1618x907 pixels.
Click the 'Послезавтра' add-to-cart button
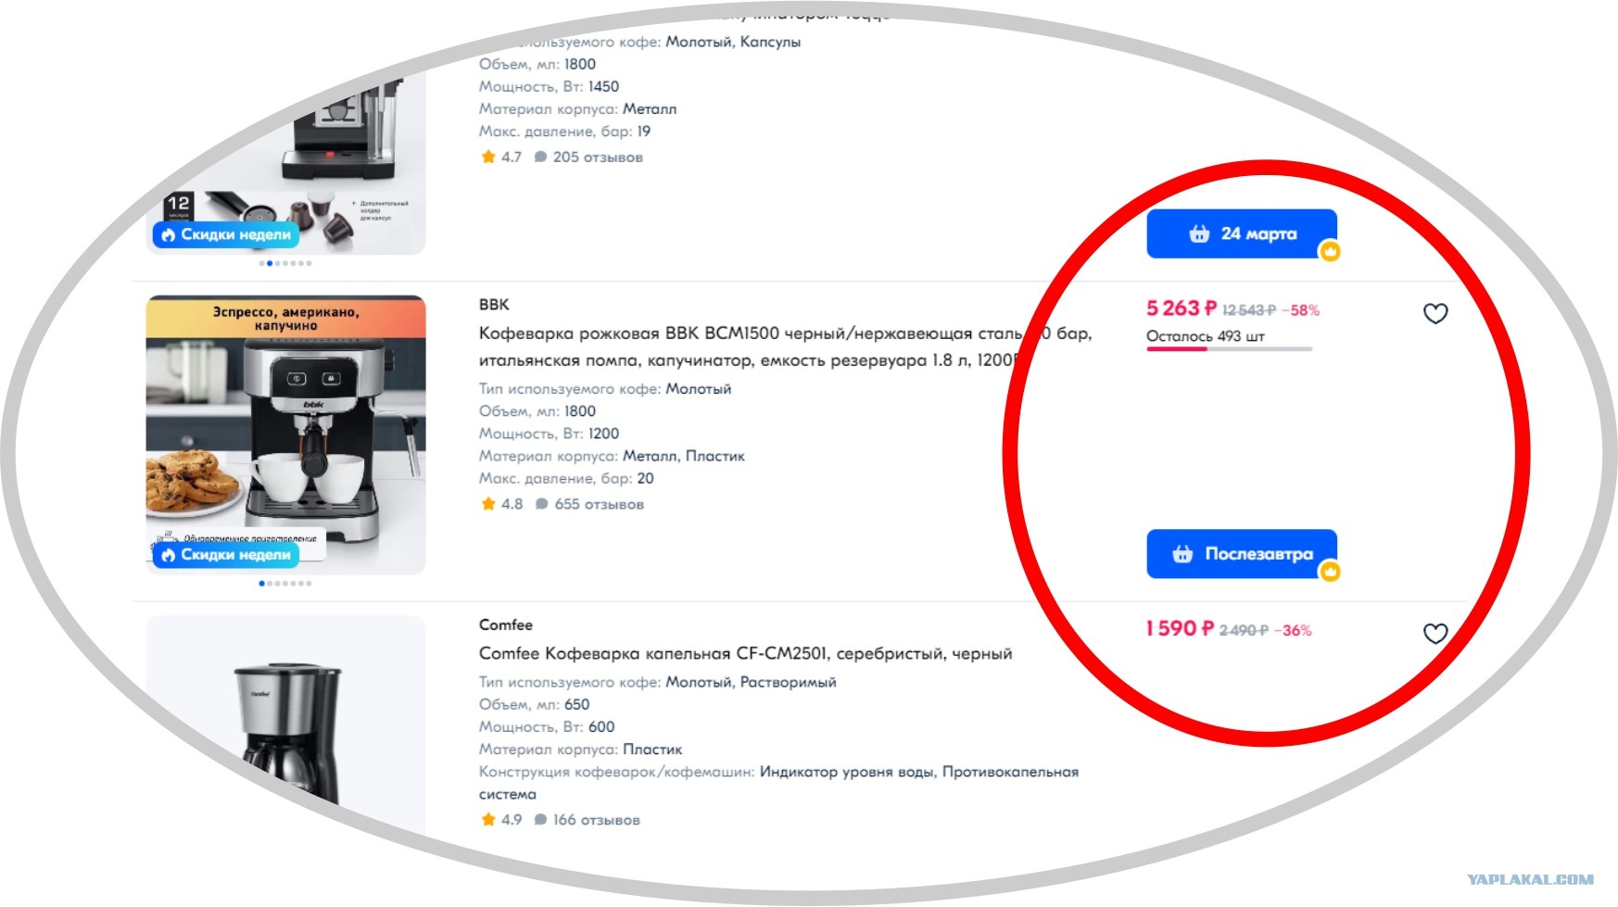1241,554
